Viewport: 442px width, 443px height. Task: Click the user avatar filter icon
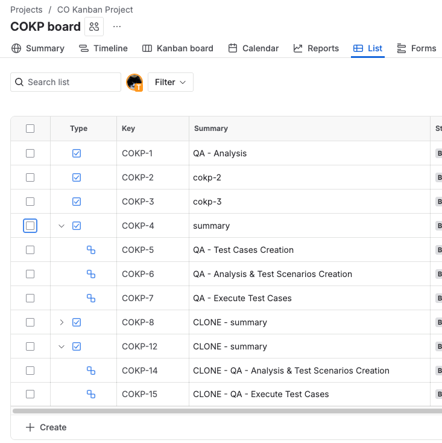tap(134, 83)
